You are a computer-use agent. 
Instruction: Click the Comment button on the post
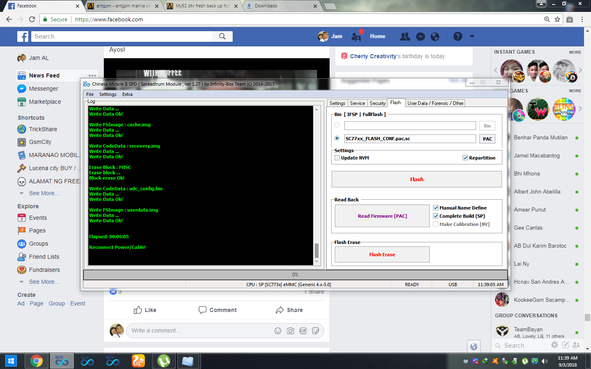click(218, 310)
